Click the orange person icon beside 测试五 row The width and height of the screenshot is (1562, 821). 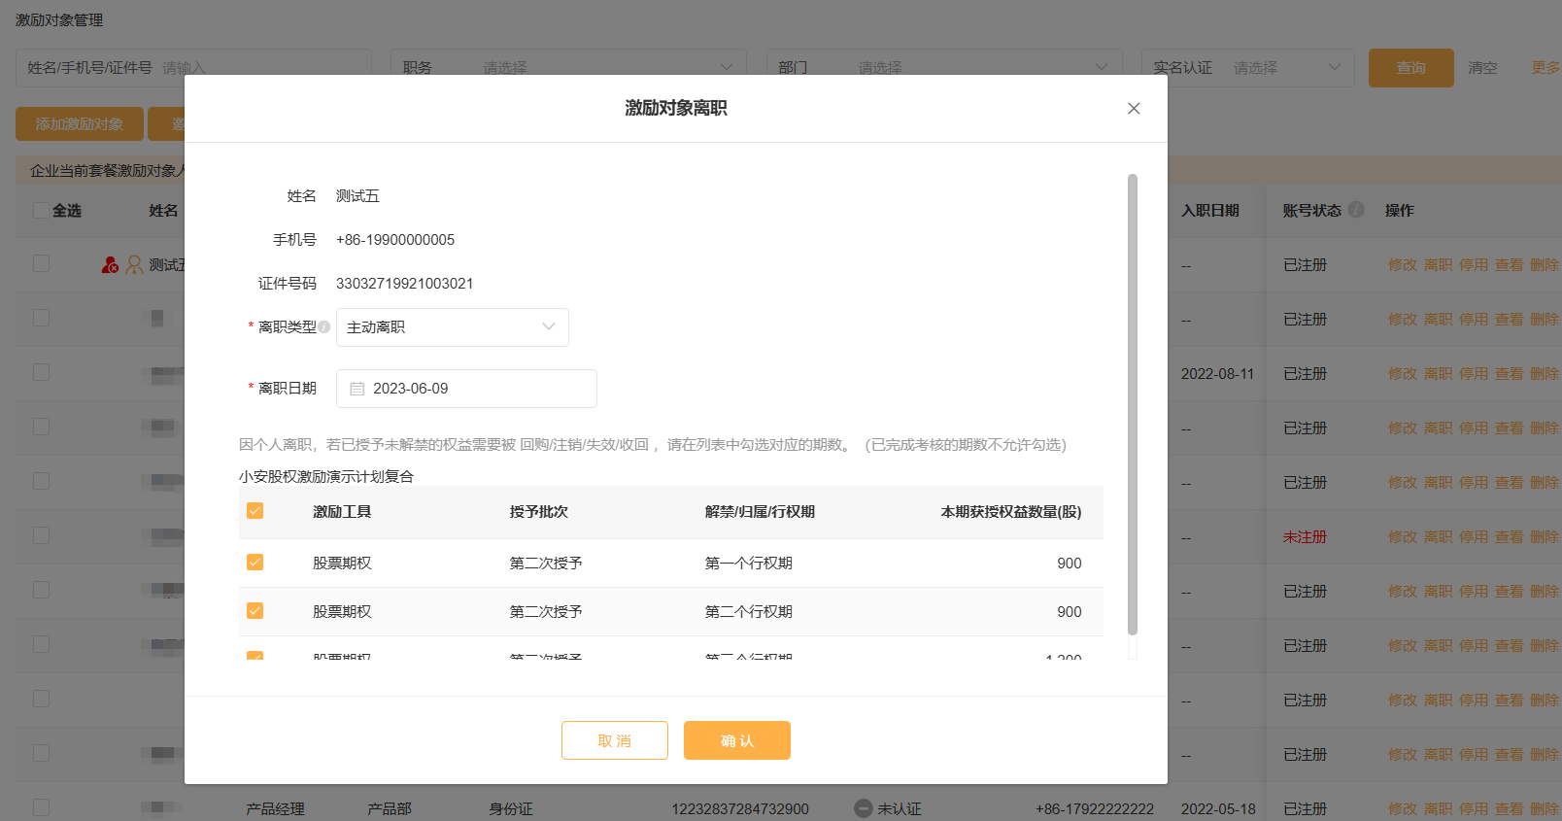134,264
